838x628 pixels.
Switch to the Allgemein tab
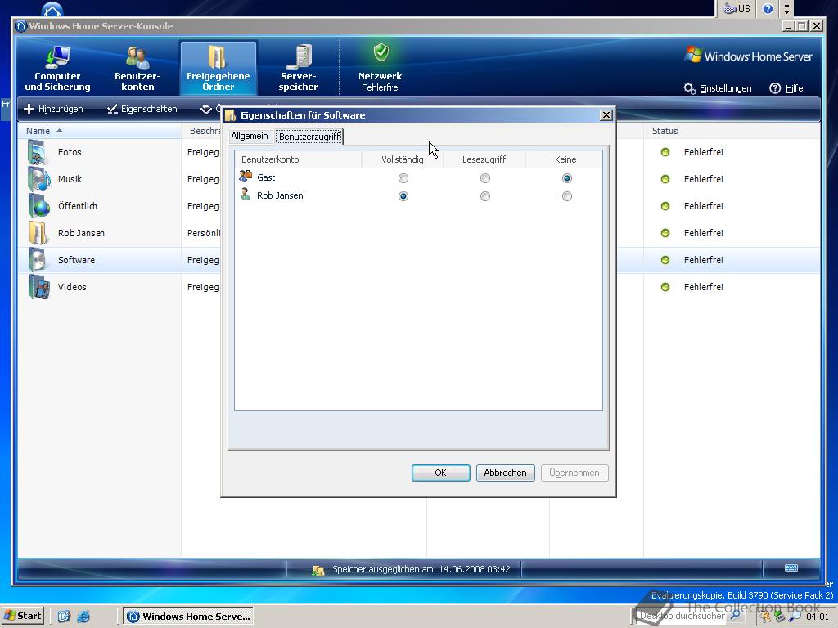(250, 137)
